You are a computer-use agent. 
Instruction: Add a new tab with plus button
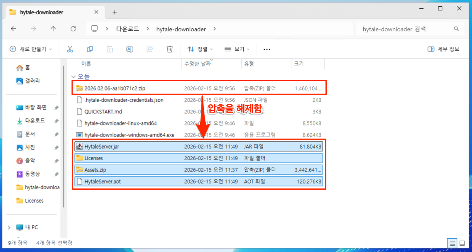115,12
